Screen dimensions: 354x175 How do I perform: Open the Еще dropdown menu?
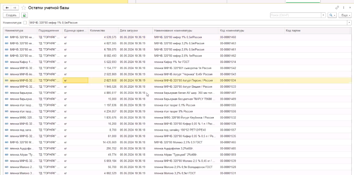(x=345, y=15)
